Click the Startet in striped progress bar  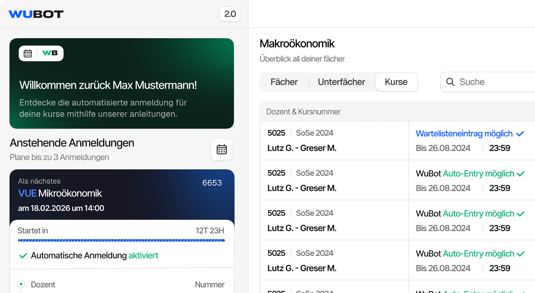click(x=121, y=241)
